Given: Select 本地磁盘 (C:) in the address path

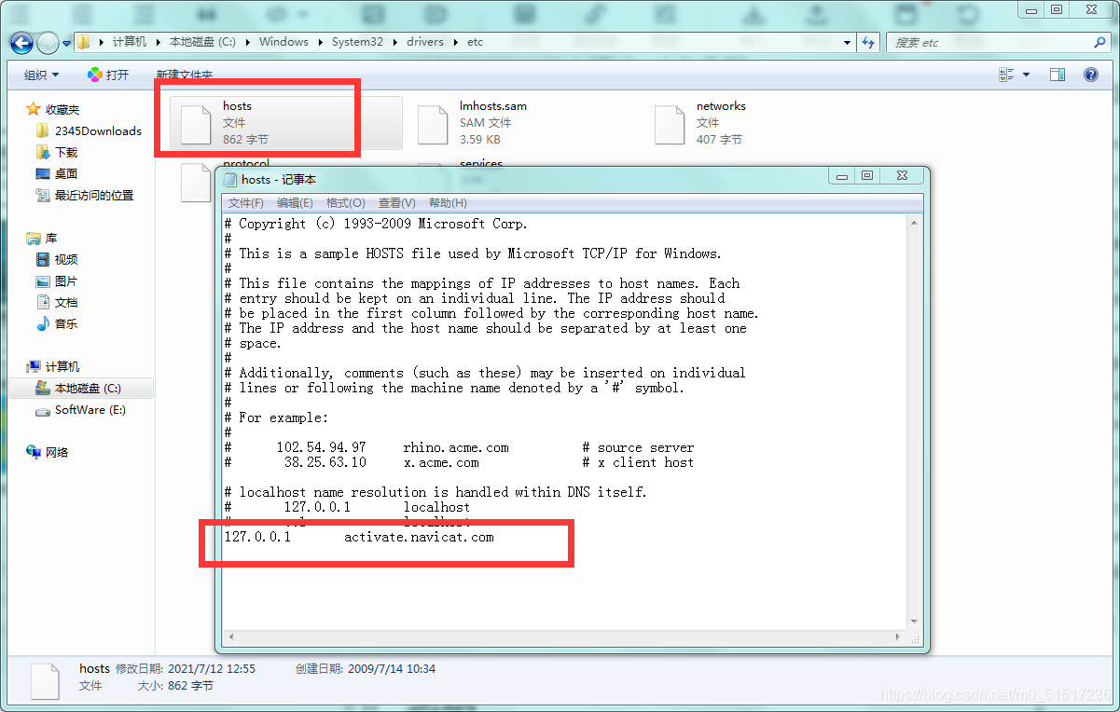Looking at the screenshot, I should tap(202, 42).
